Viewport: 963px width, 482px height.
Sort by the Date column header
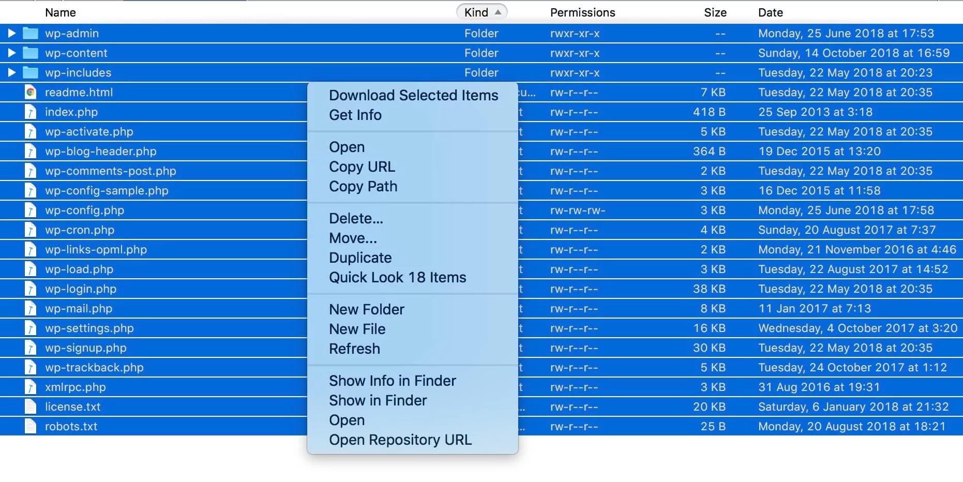pyautogui.click(x=771, y=12)
